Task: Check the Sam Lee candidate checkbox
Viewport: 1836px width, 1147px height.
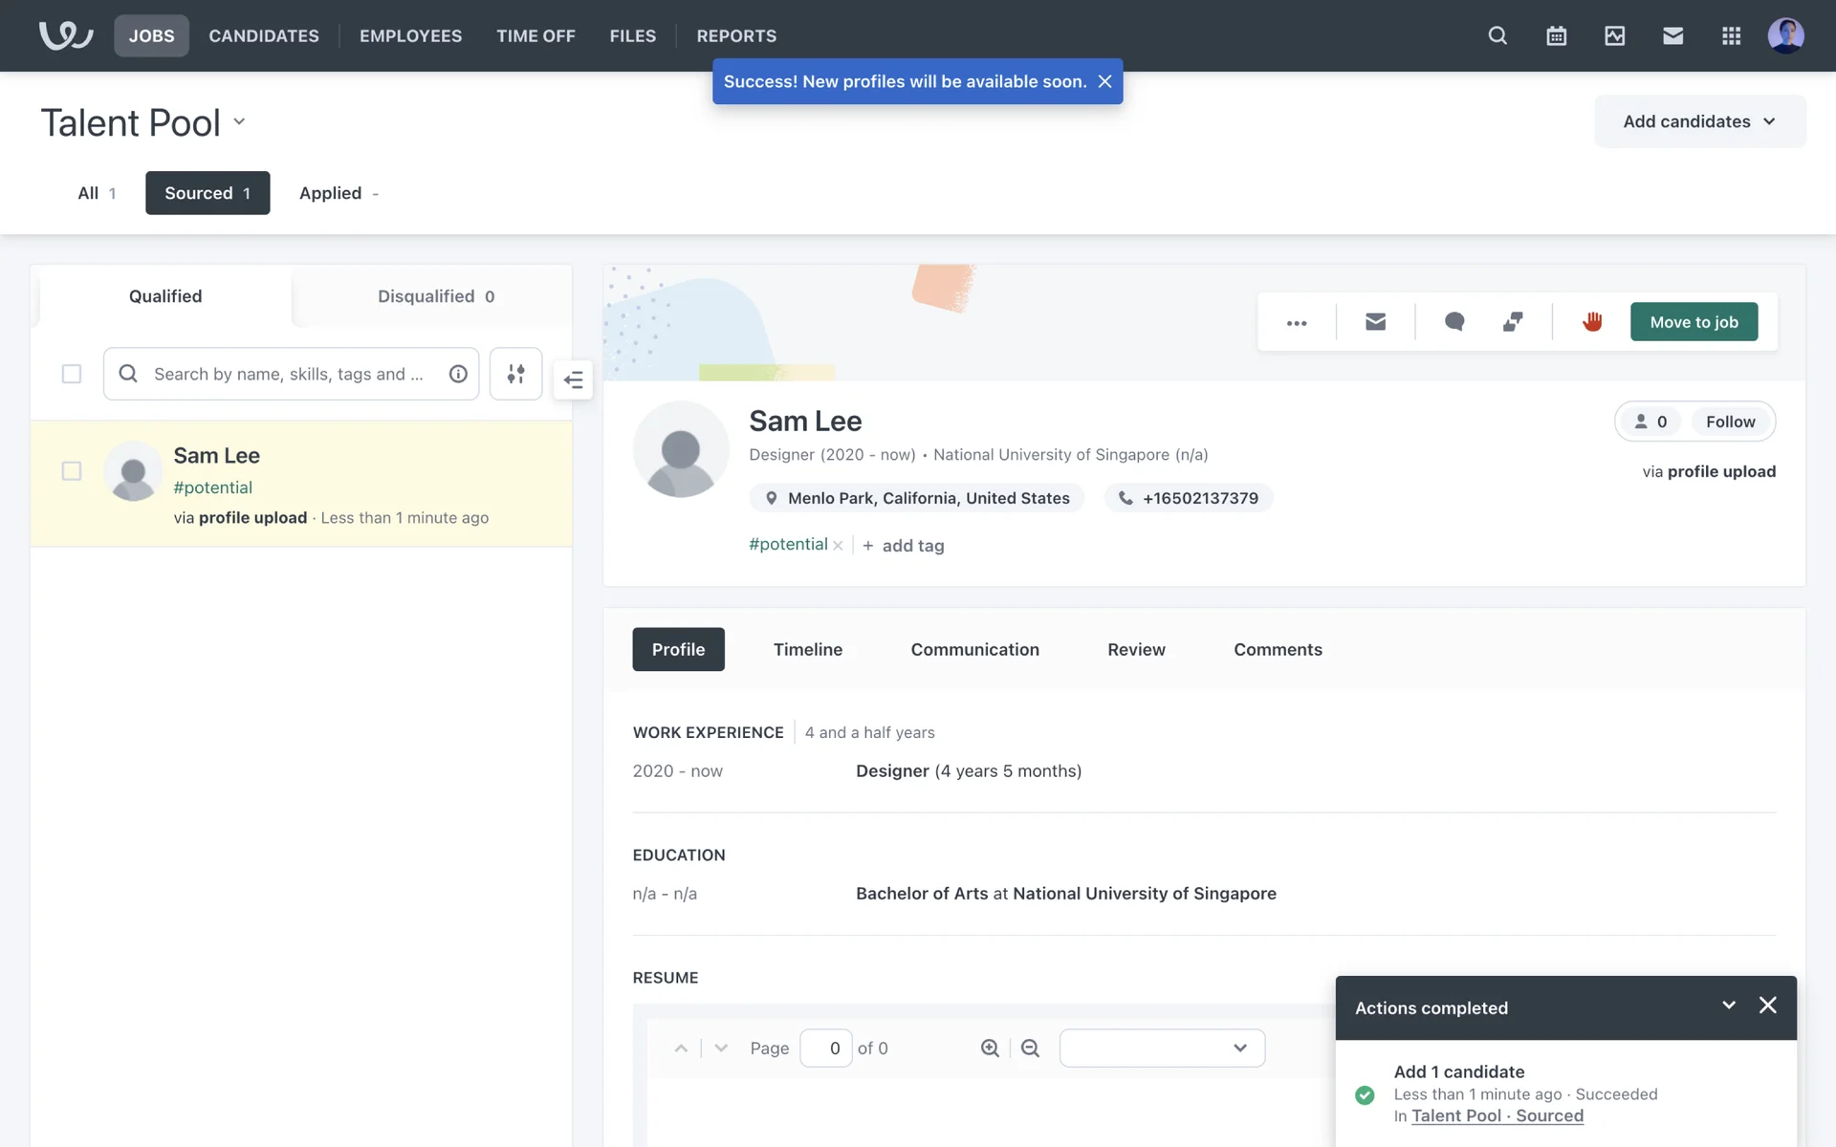Action: (x=72, y=471)
